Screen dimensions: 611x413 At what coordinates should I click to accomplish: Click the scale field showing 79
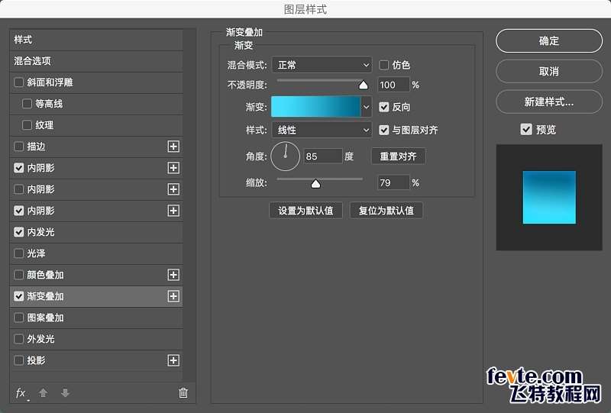tap(393, 182)
